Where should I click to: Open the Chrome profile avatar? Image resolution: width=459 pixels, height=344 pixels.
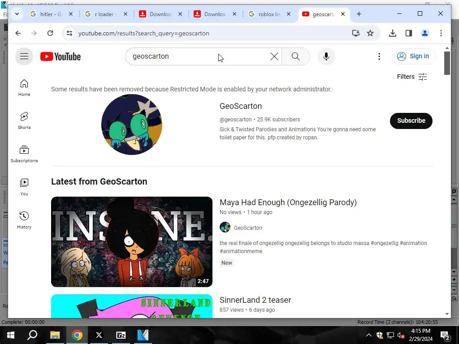coord(425,33)
